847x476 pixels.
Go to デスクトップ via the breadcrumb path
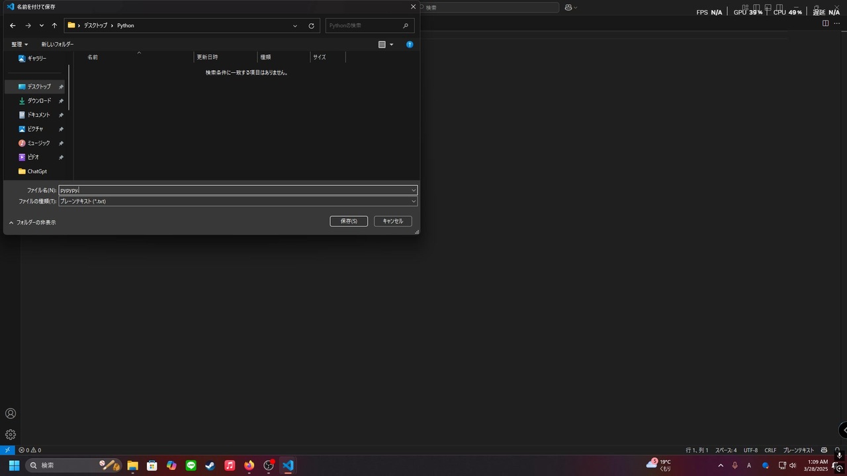(95, 25)
